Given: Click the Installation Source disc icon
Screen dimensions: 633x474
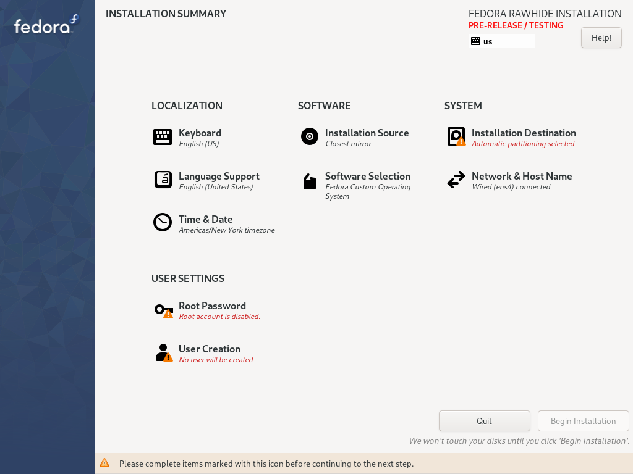Looking at the screenshot, I should point(310,136).
